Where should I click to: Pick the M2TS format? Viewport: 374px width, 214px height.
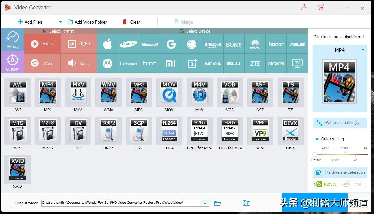pos(48,131)
